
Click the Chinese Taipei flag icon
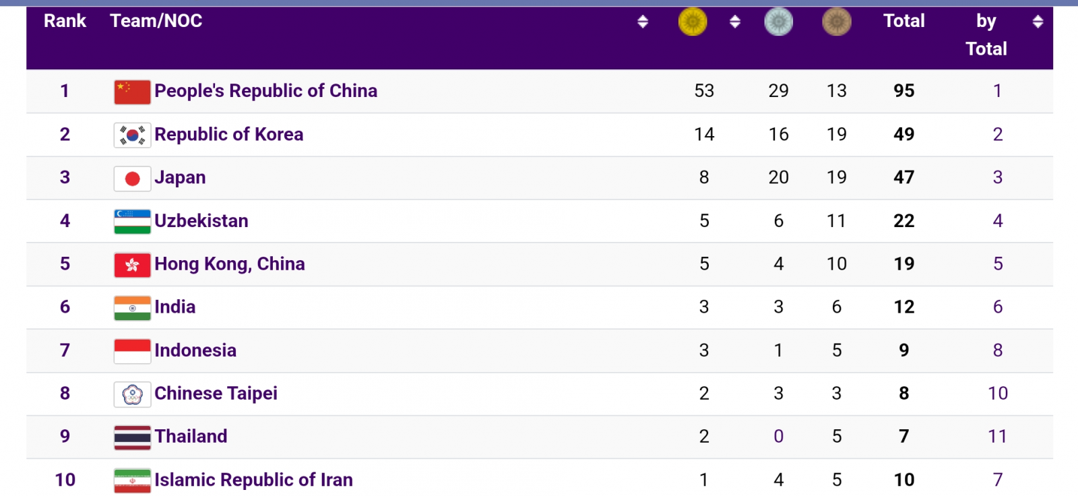[132, 394]
